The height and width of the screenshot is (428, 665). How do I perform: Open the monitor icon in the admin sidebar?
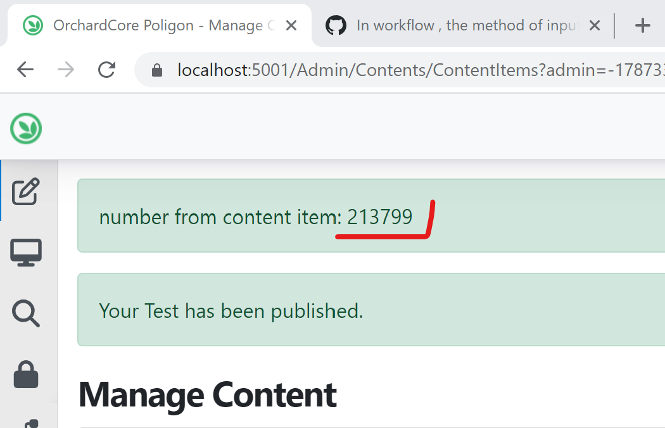coord(26,251)
